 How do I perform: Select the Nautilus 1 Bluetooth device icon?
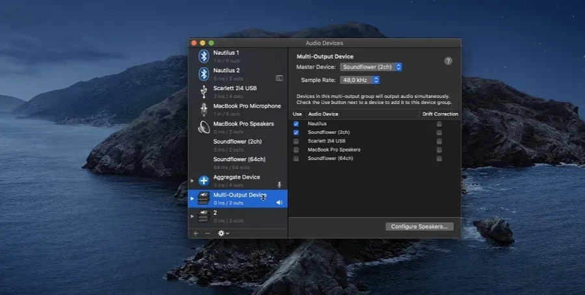pos(203,57)
